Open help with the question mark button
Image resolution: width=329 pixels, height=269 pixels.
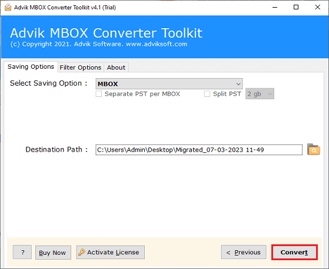point(22,252)
